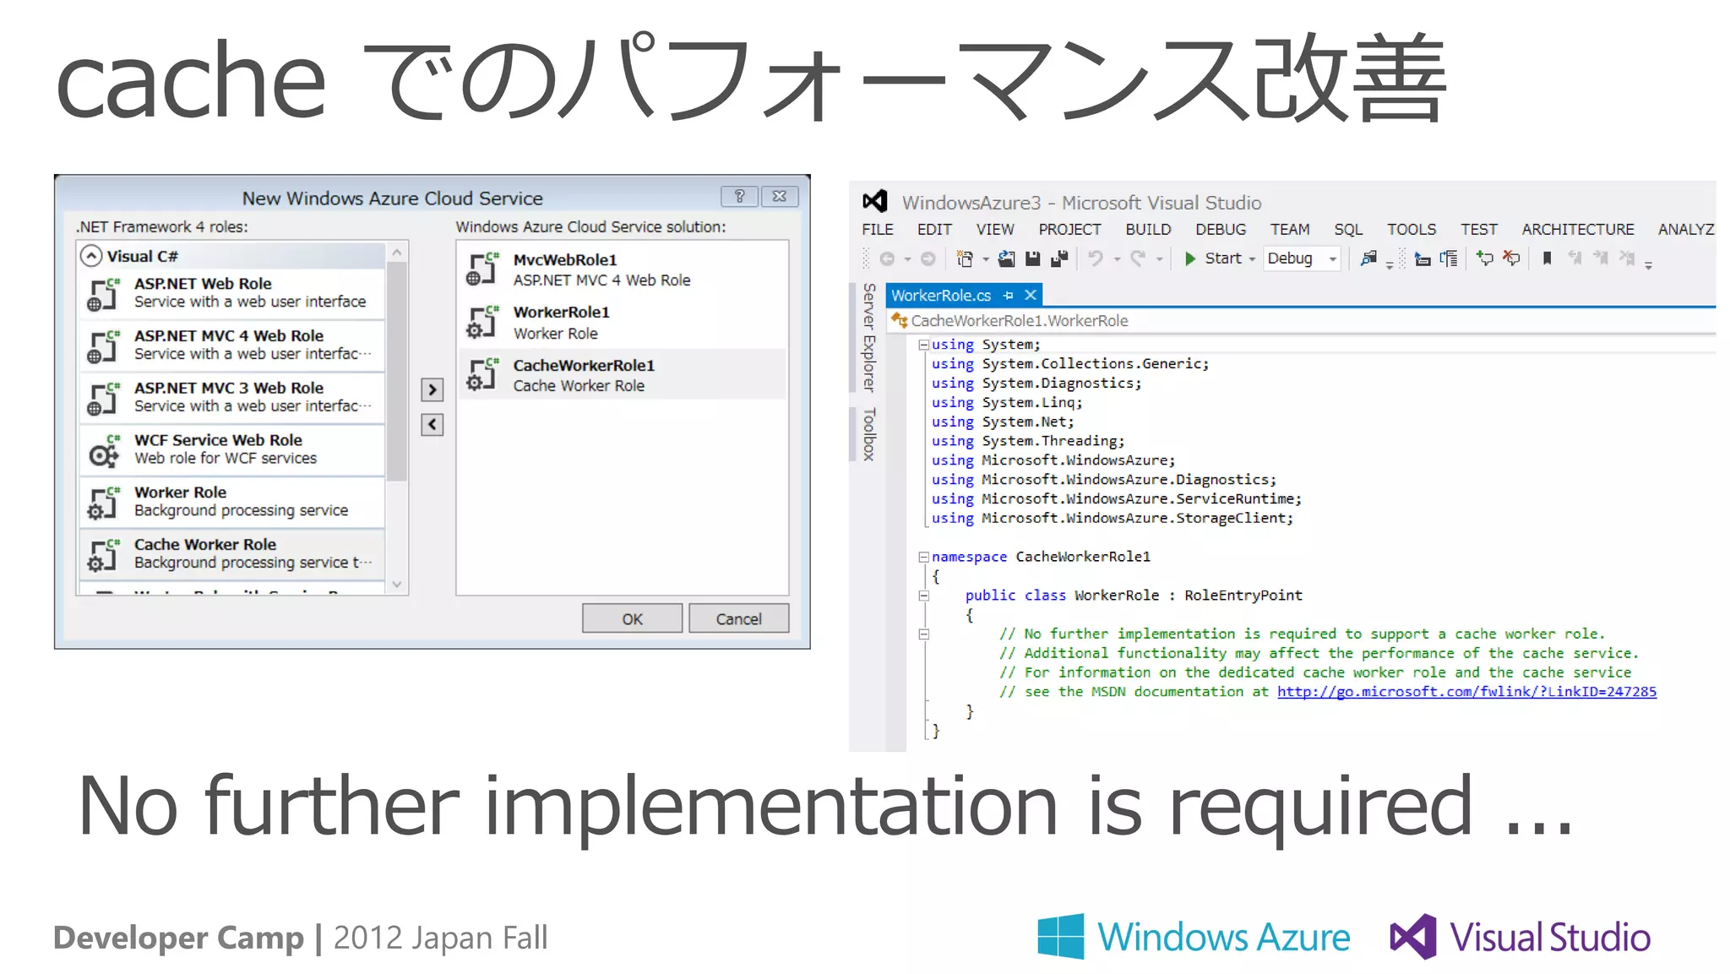This screenshot has height=974, width=1730.
Task: Collapse the comment block outline
Action: click(x=923, y=634)
